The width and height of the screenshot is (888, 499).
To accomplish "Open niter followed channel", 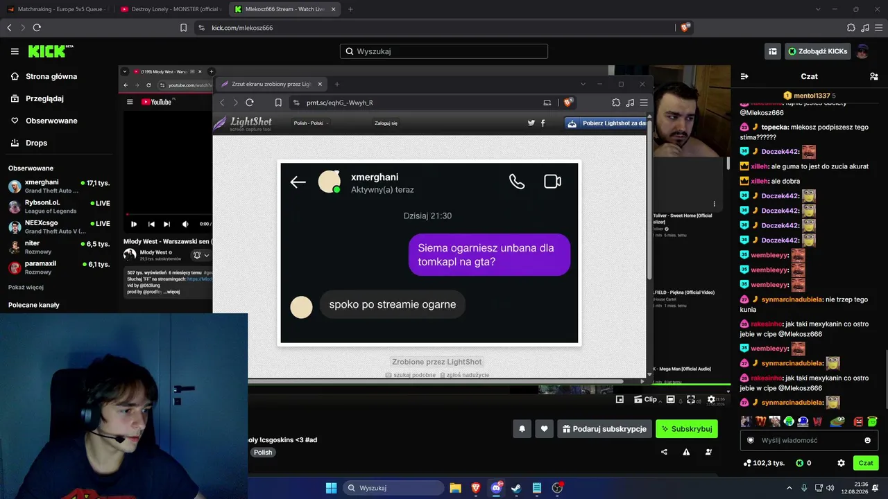I will click(59, 247).
